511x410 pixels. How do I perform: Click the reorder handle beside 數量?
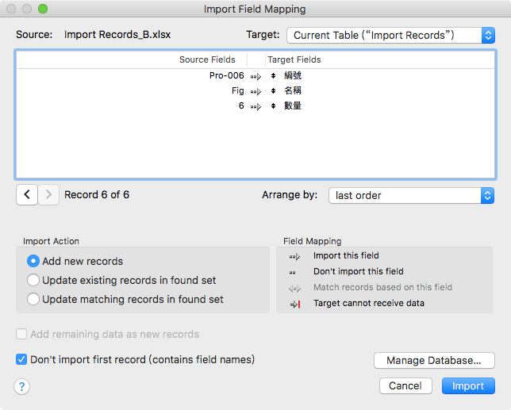273,106
